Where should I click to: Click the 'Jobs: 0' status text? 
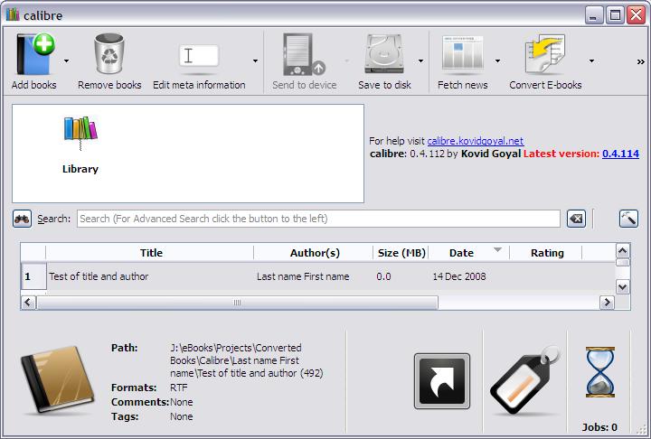click(x=599, y=427)
